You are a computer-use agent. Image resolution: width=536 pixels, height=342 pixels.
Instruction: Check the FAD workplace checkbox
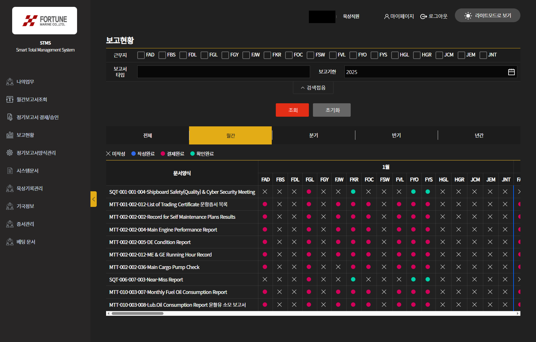[141, 55]
